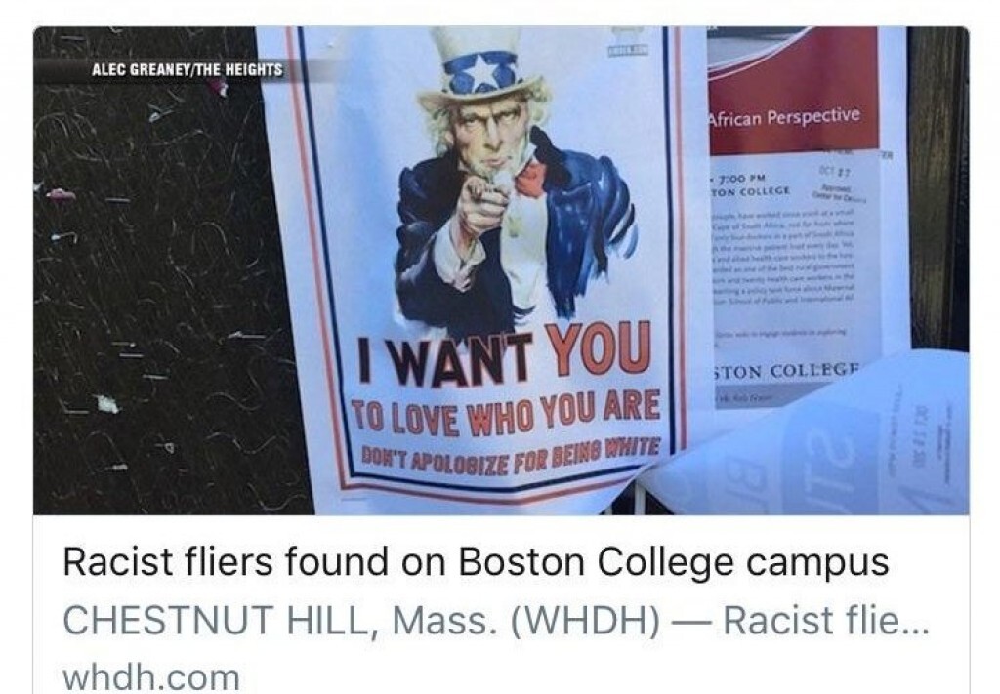Click the whdh.com source domain

(151, 676)
